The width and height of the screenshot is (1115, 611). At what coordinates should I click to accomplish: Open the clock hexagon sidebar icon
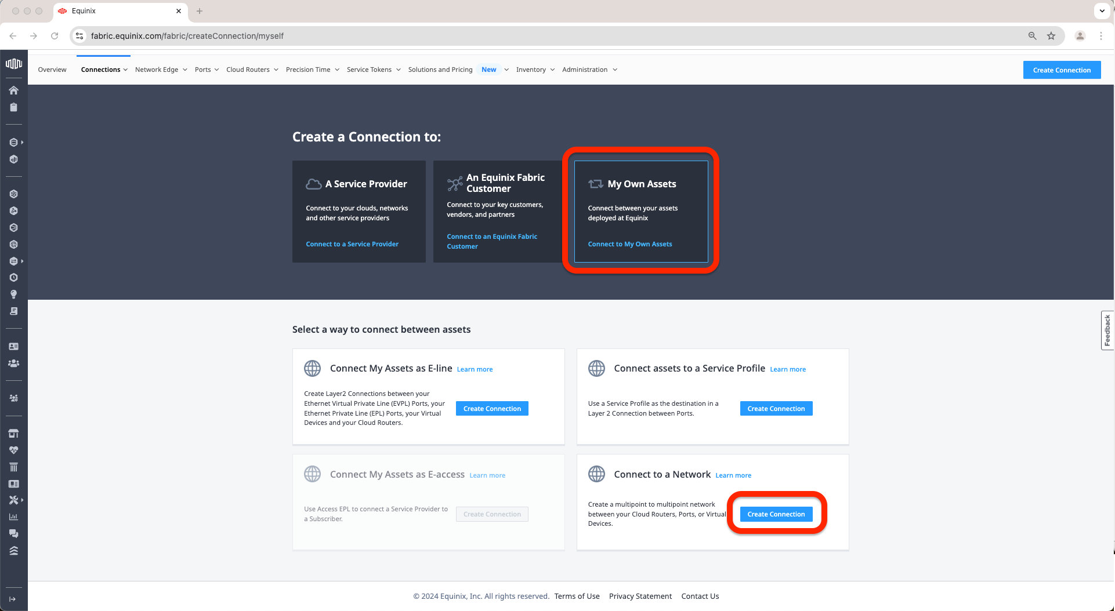14,278
